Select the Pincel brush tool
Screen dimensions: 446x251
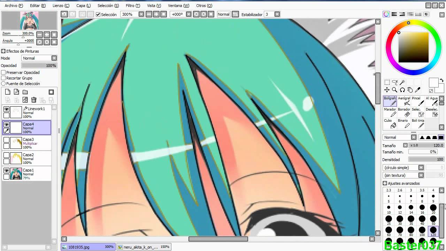click(418, 101)
